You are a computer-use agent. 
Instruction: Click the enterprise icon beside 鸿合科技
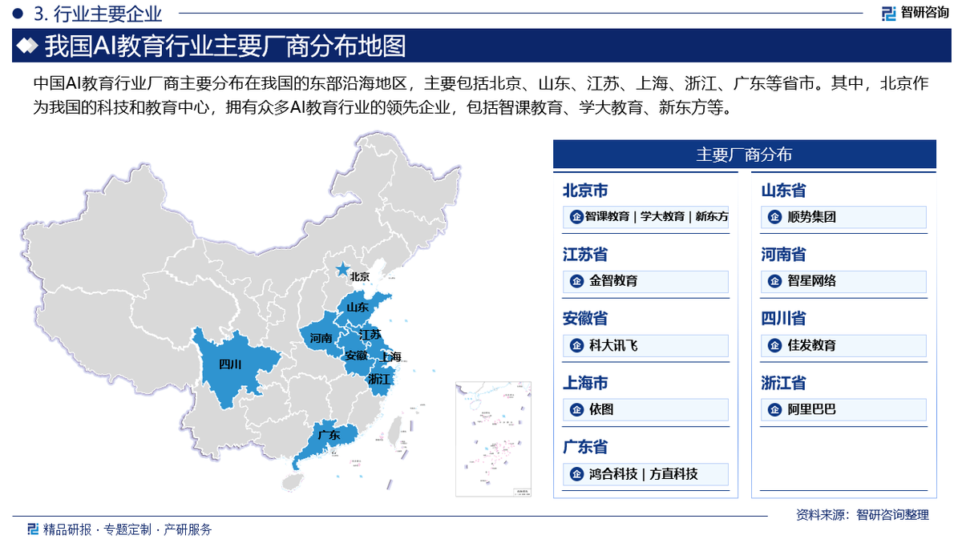click(576, 473)
